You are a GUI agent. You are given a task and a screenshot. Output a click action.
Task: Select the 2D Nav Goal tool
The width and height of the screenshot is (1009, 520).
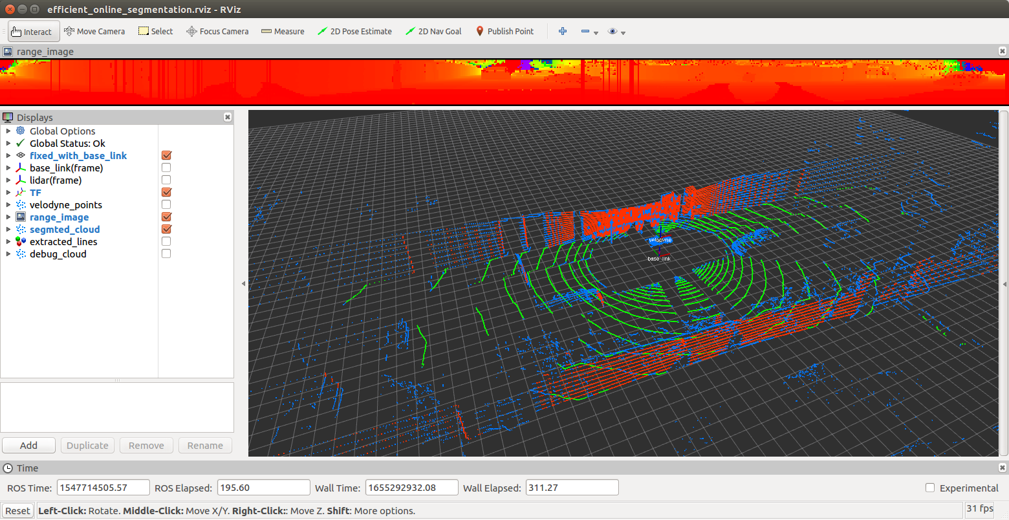coord(433,31)
